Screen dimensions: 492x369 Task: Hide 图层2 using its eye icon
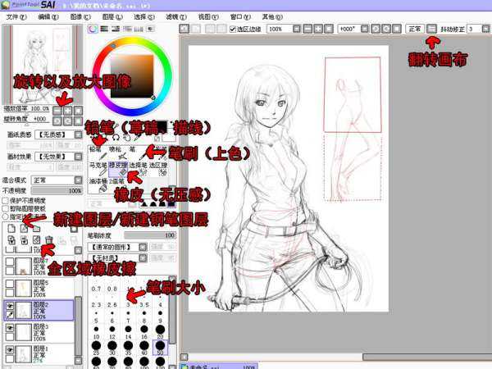[x=9, y=303]
